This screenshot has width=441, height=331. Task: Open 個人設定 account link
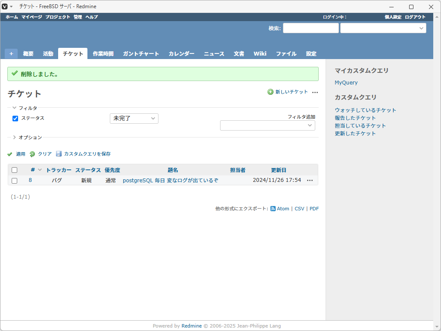pyautogui.click(x=393, y=17)
